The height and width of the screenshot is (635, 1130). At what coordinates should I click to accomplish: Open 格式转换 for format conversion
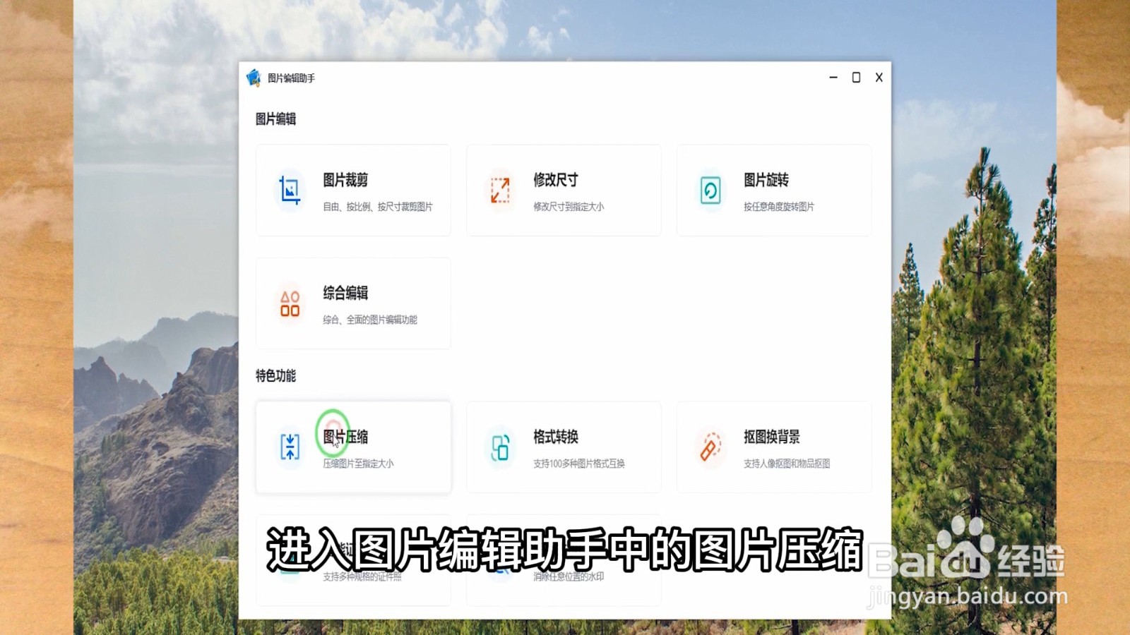(x=564, y=447)
